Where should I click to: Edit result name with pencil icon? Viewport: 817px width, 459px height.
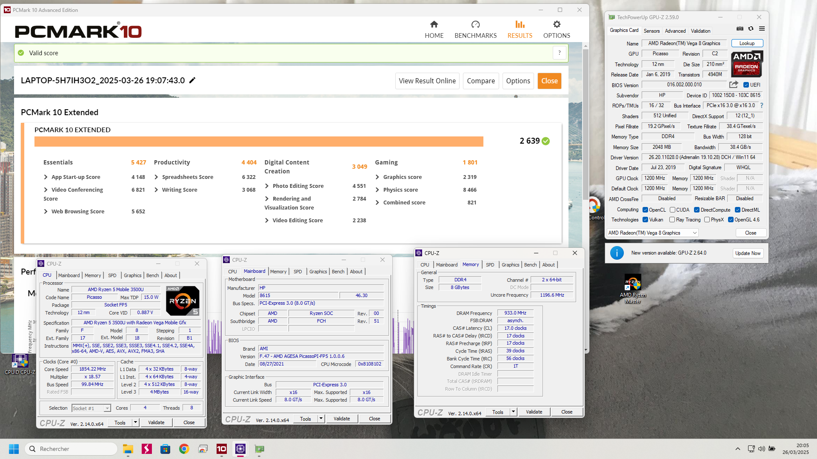(x=192, y=80)
